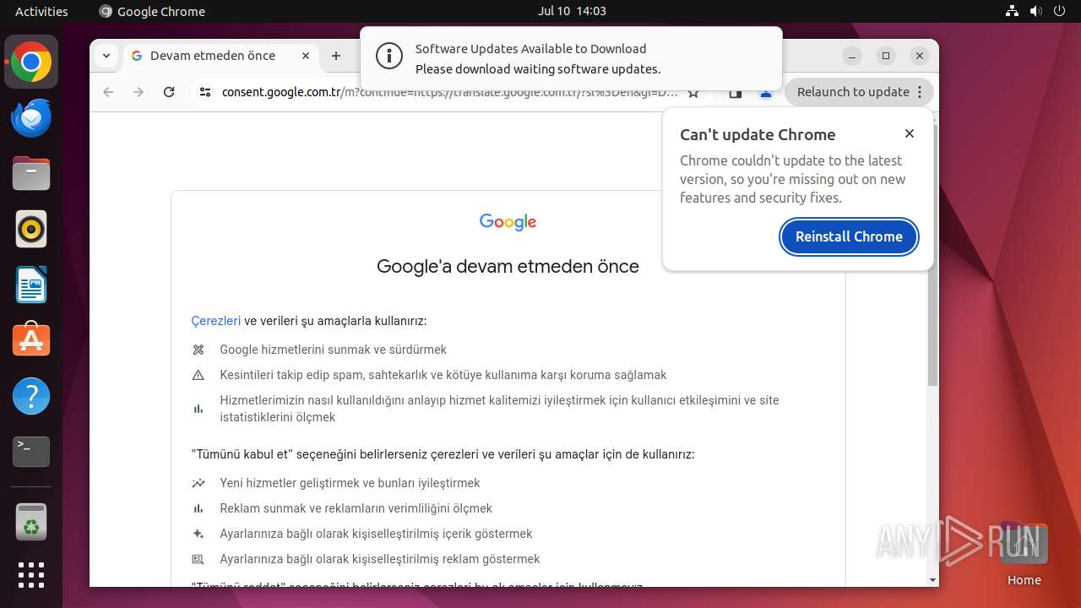Maximize the Chrome window

[x=886, y=56]
